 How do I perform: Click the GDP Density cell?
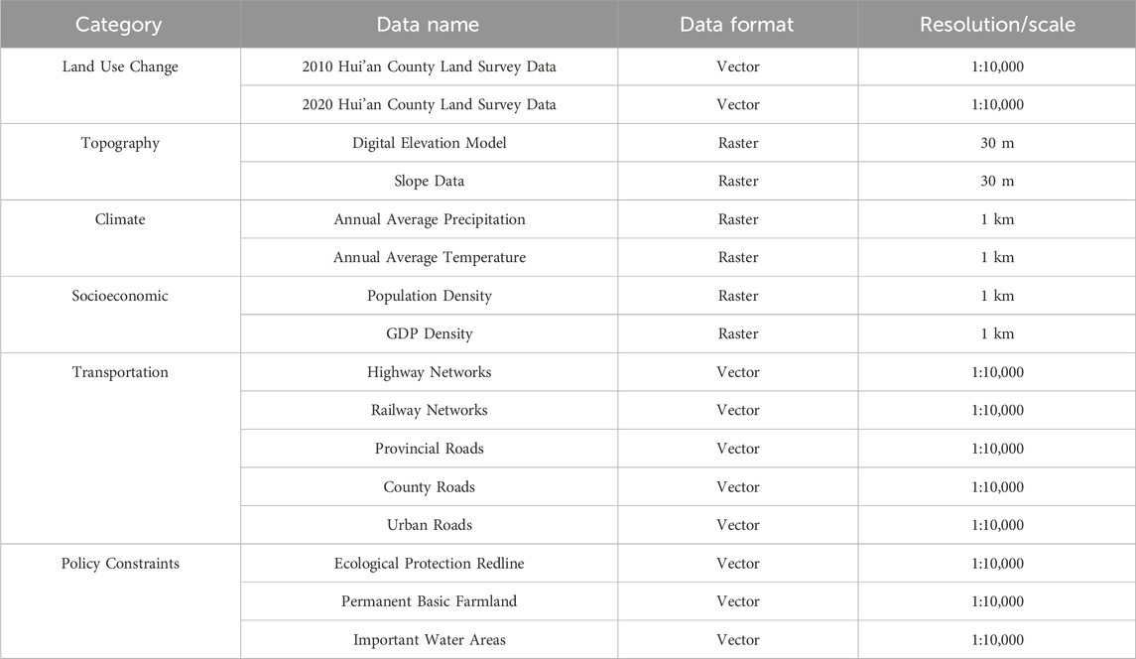tap(429, 334)
